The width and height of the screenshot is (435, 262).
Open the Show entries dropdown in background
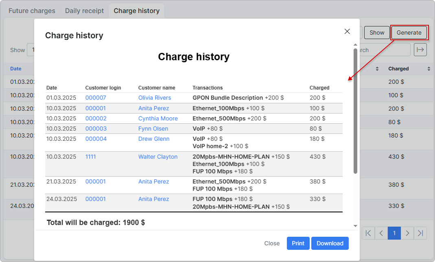point(31,50)
